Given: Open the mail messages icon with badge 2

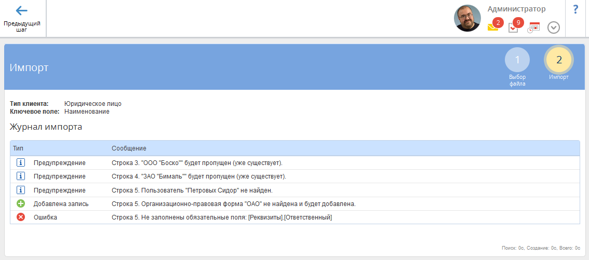Looking at the screenshot, I should point(493,27).
